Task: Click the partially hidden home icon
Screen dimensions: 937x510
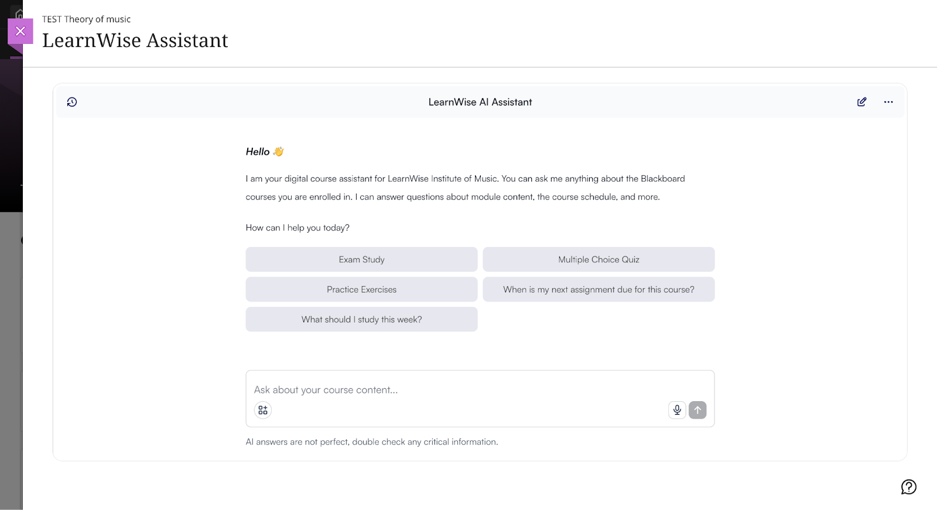Action: 19,13
